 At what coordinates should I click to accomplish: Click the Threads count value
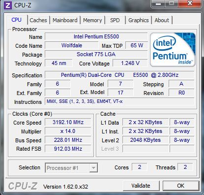coord(185,167)
